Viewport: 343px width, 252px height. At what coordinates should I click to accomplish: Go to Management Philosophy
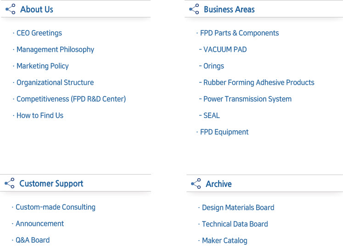[x=55, y=49]
